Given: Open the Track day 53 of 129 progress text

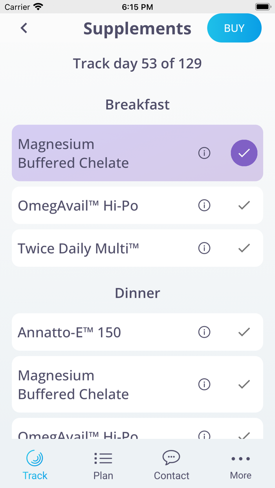Looking at the screenshot, I should 137,63.
